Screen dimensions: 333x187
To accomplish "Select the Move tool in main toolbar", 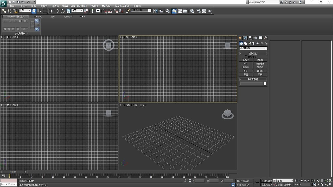I will [x=57, y=11].
